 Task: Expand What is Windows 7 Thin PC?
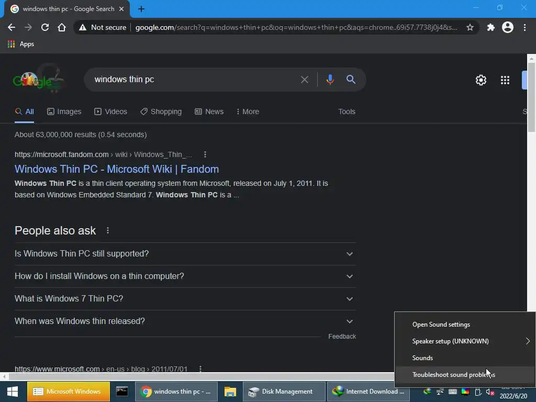(x=185, y=299)
